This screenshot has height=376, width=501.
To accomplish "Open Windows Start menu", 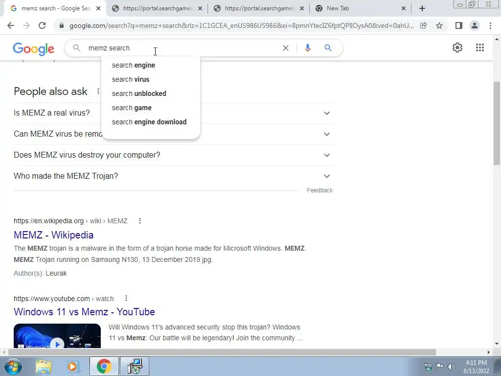I will [13, 366].
